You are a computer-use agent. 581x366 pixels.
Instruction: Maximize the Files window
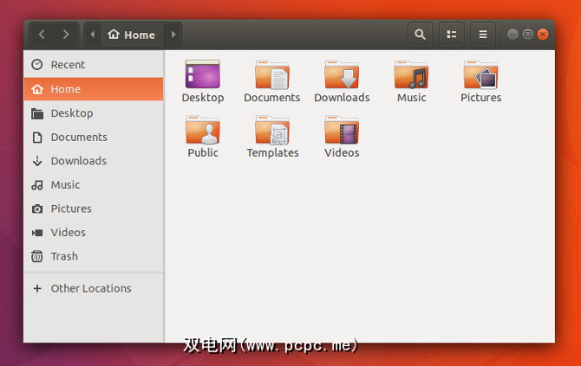(527, 35)
